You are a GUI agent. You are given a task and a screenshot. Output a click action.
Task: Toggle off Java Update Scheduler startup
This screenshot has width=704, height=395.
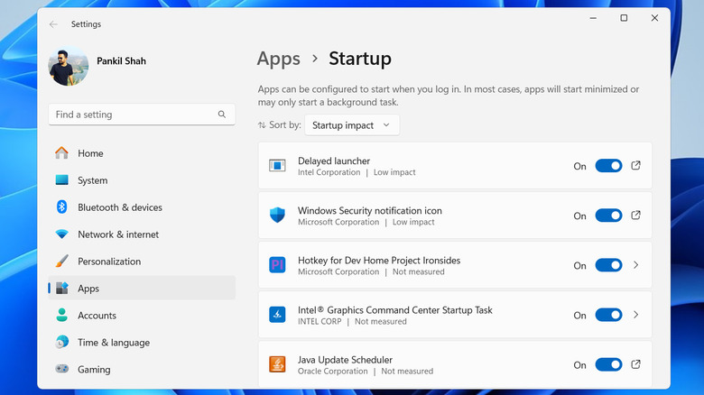tap(608, 364)
